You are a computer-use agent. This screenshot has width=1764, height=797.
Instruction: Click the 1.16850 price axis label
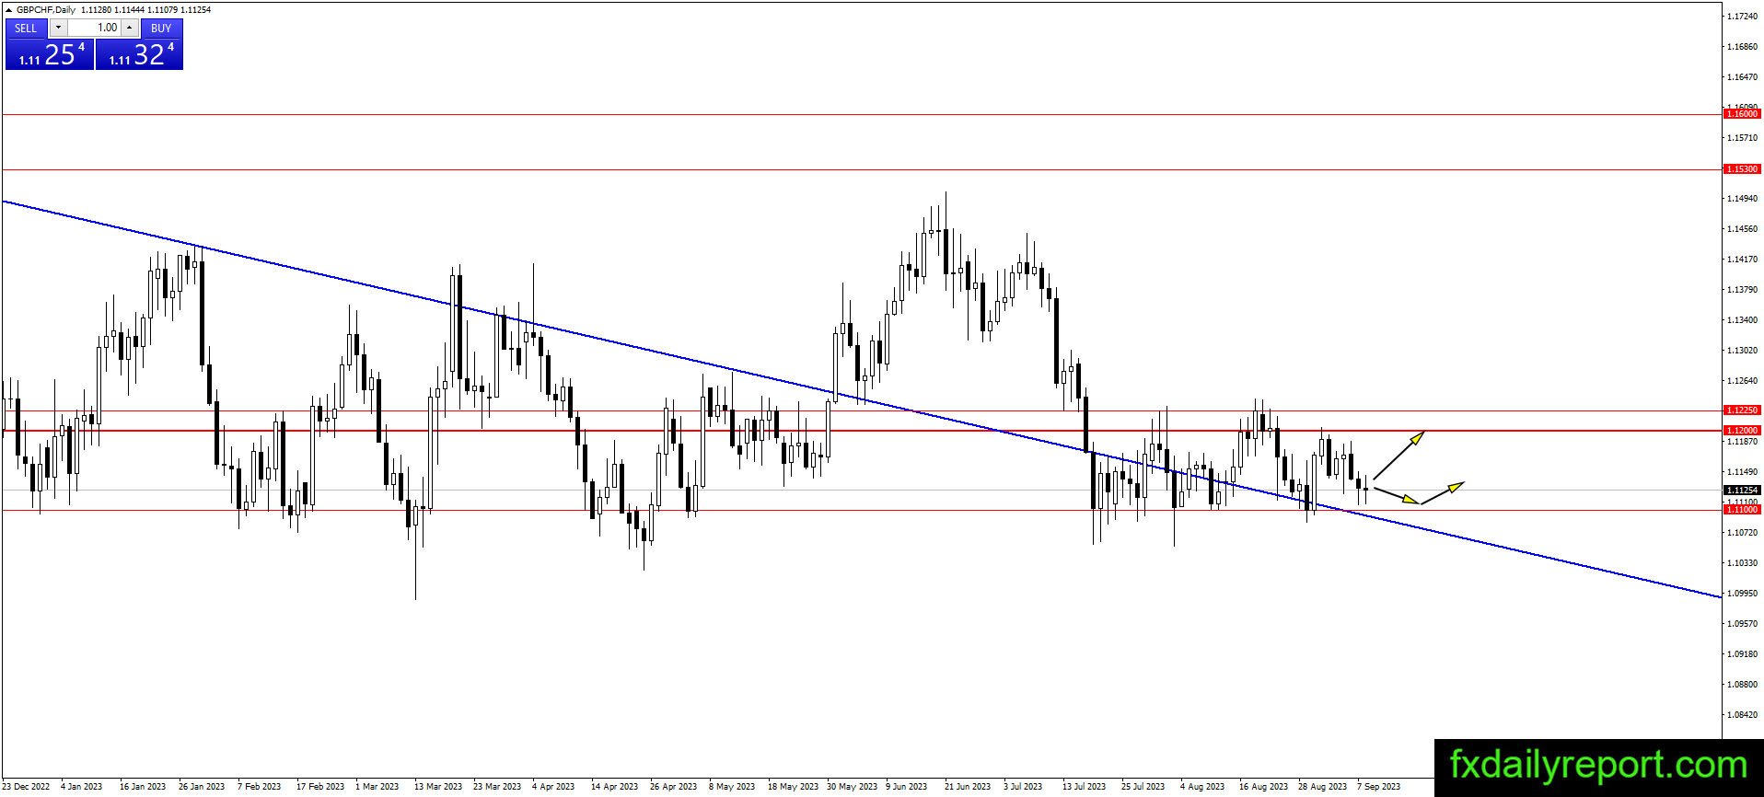[1742, 47]
